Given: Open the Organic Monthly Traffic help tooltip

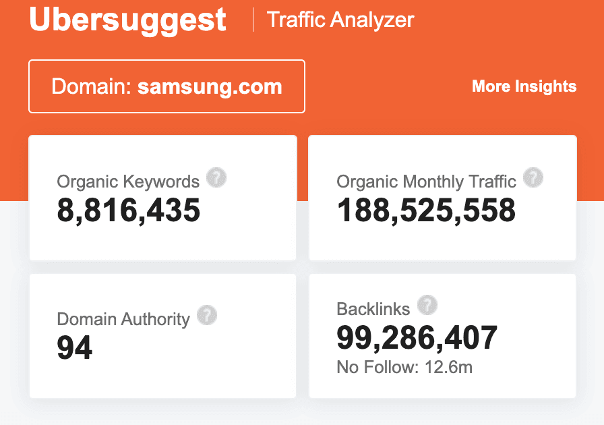Looking at the screenshot, I should [533, 177].
